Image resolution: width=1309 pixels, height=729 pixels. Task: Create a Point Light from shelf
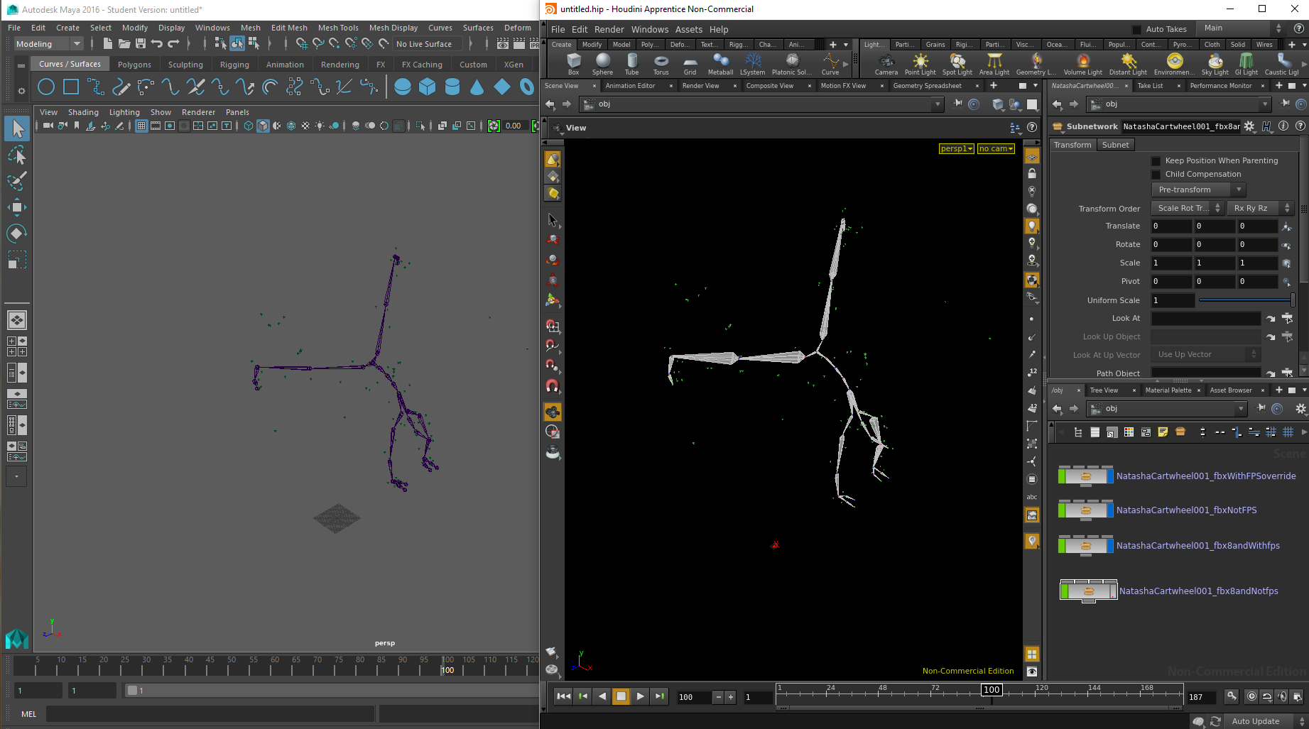coord(920,63)
